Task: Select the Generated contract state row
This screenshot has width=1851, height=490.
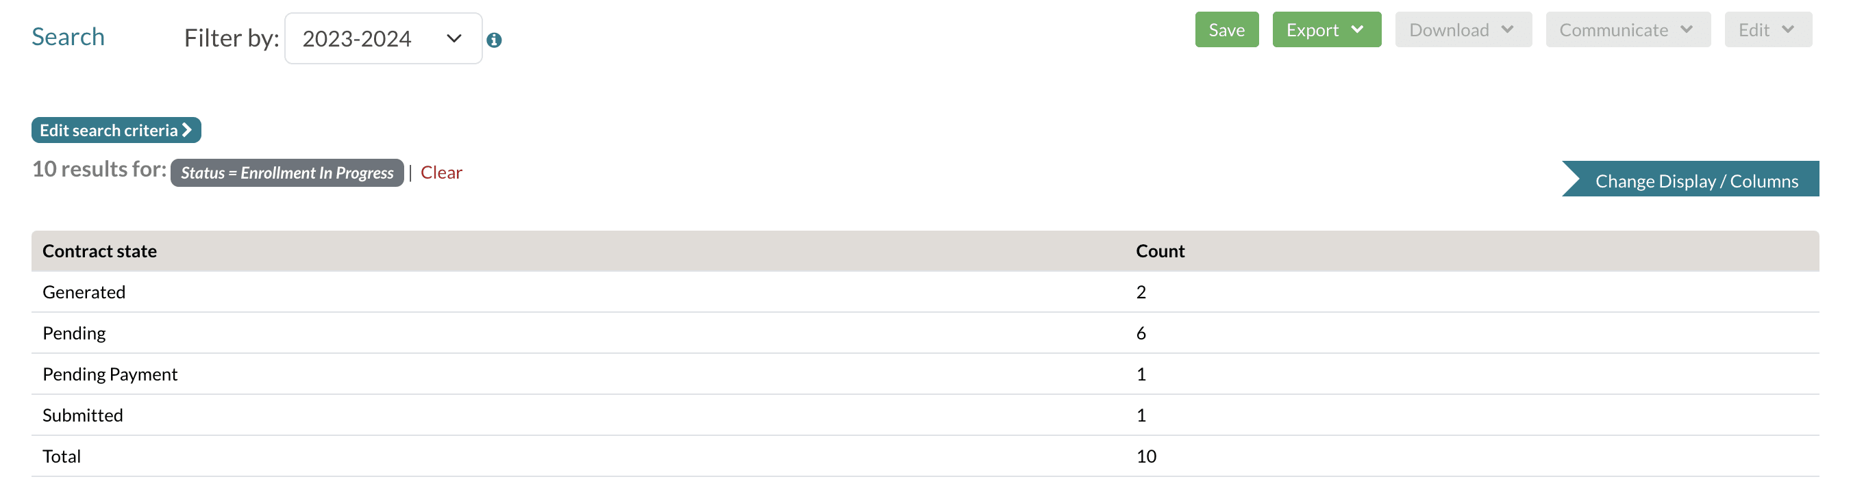Action: point(84,292)
